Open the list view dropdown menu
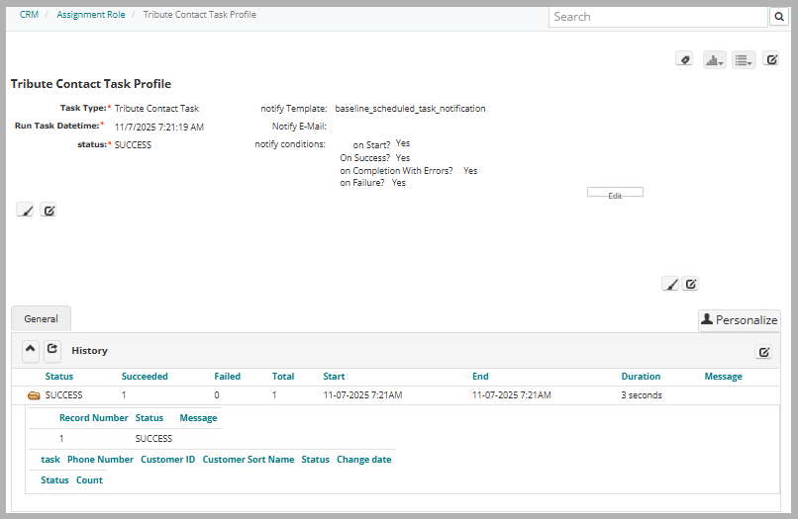Viewport: 798px width, 519px height. 744,60
